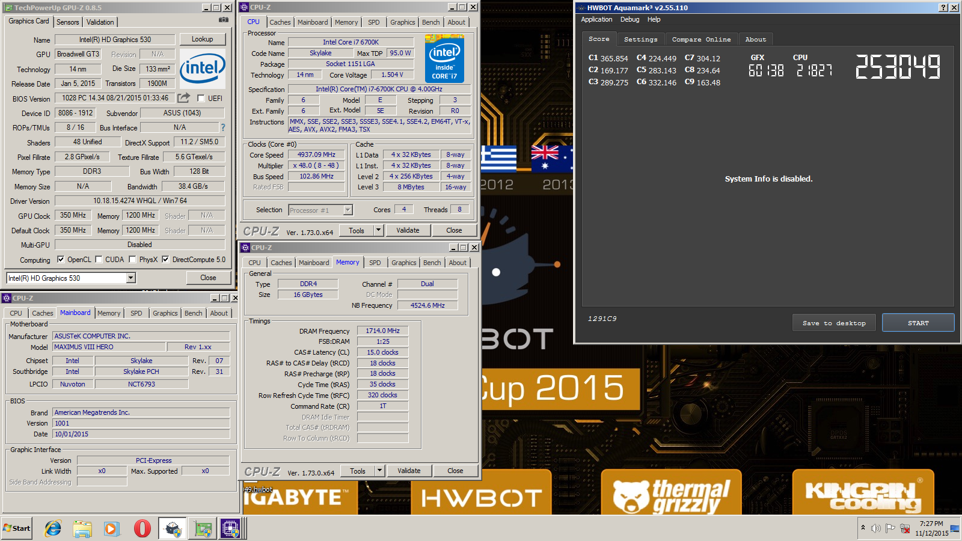Switch to the GPU-Z graphics card taskbar icon

click(203, 528)
